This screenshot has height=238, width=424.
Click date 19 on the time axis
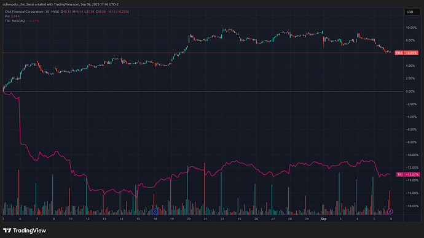pyautogui.click(x=172, y=219)
